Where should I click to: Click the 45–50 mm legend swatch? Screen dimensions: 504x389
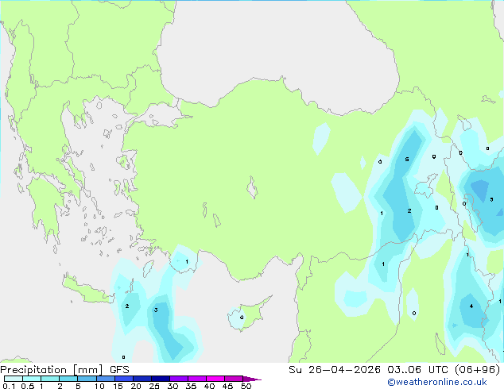(234, 379)
